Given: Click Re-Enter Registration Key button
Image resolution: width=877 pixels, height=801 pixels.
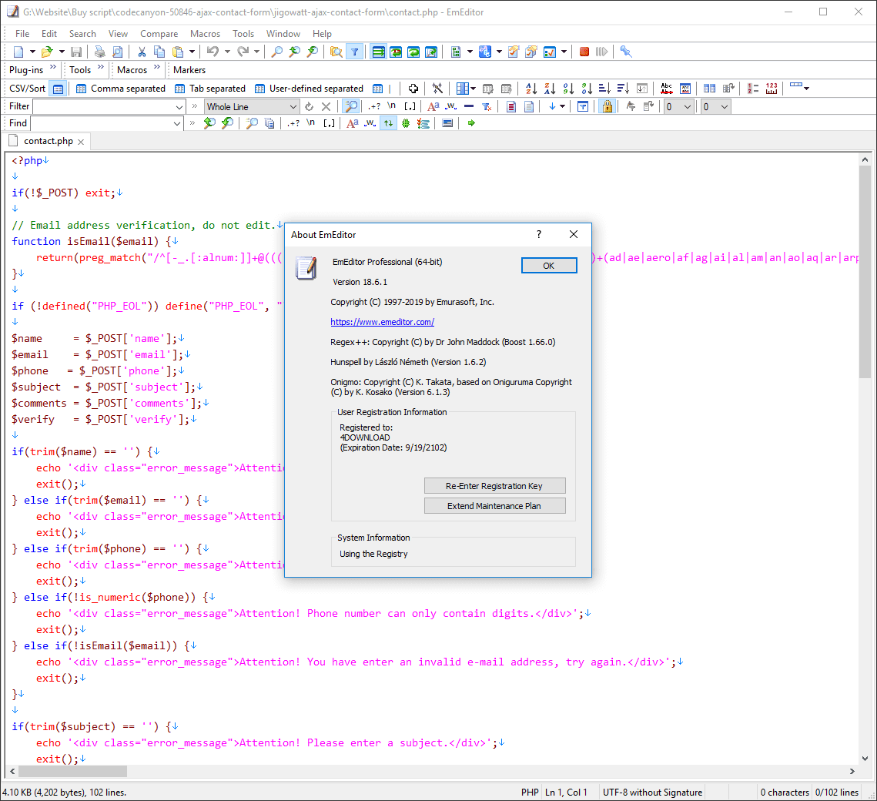Looking at the screenshot, I should click(x=494, y=486).
